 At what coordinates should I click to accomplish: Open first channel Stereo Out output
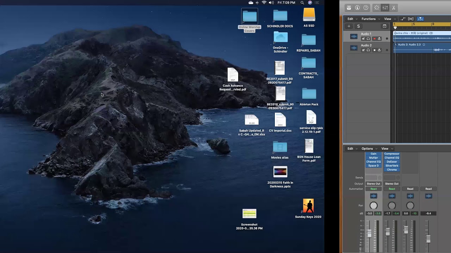373,184
